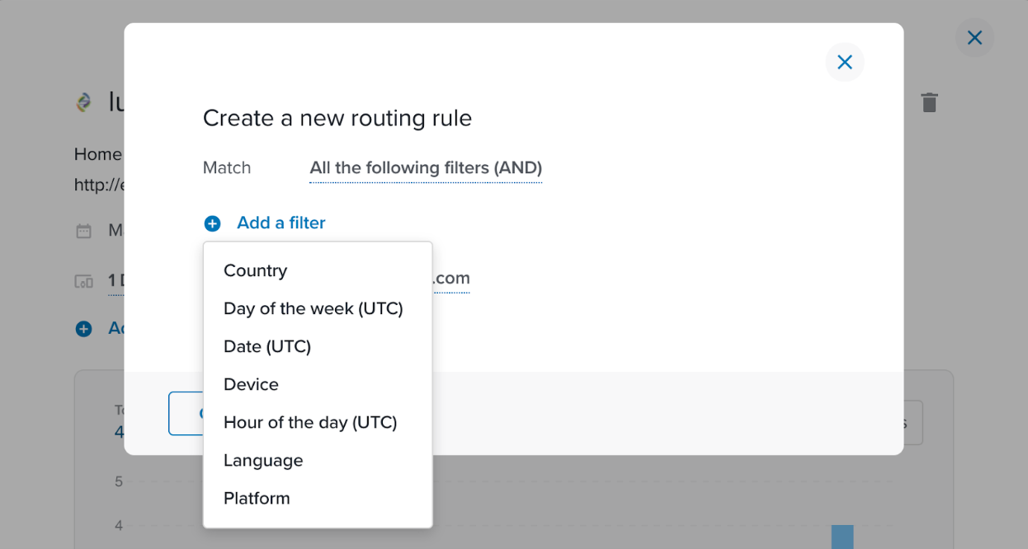
Task: Close the Create a new routing rule dialog
Action: 844,63
